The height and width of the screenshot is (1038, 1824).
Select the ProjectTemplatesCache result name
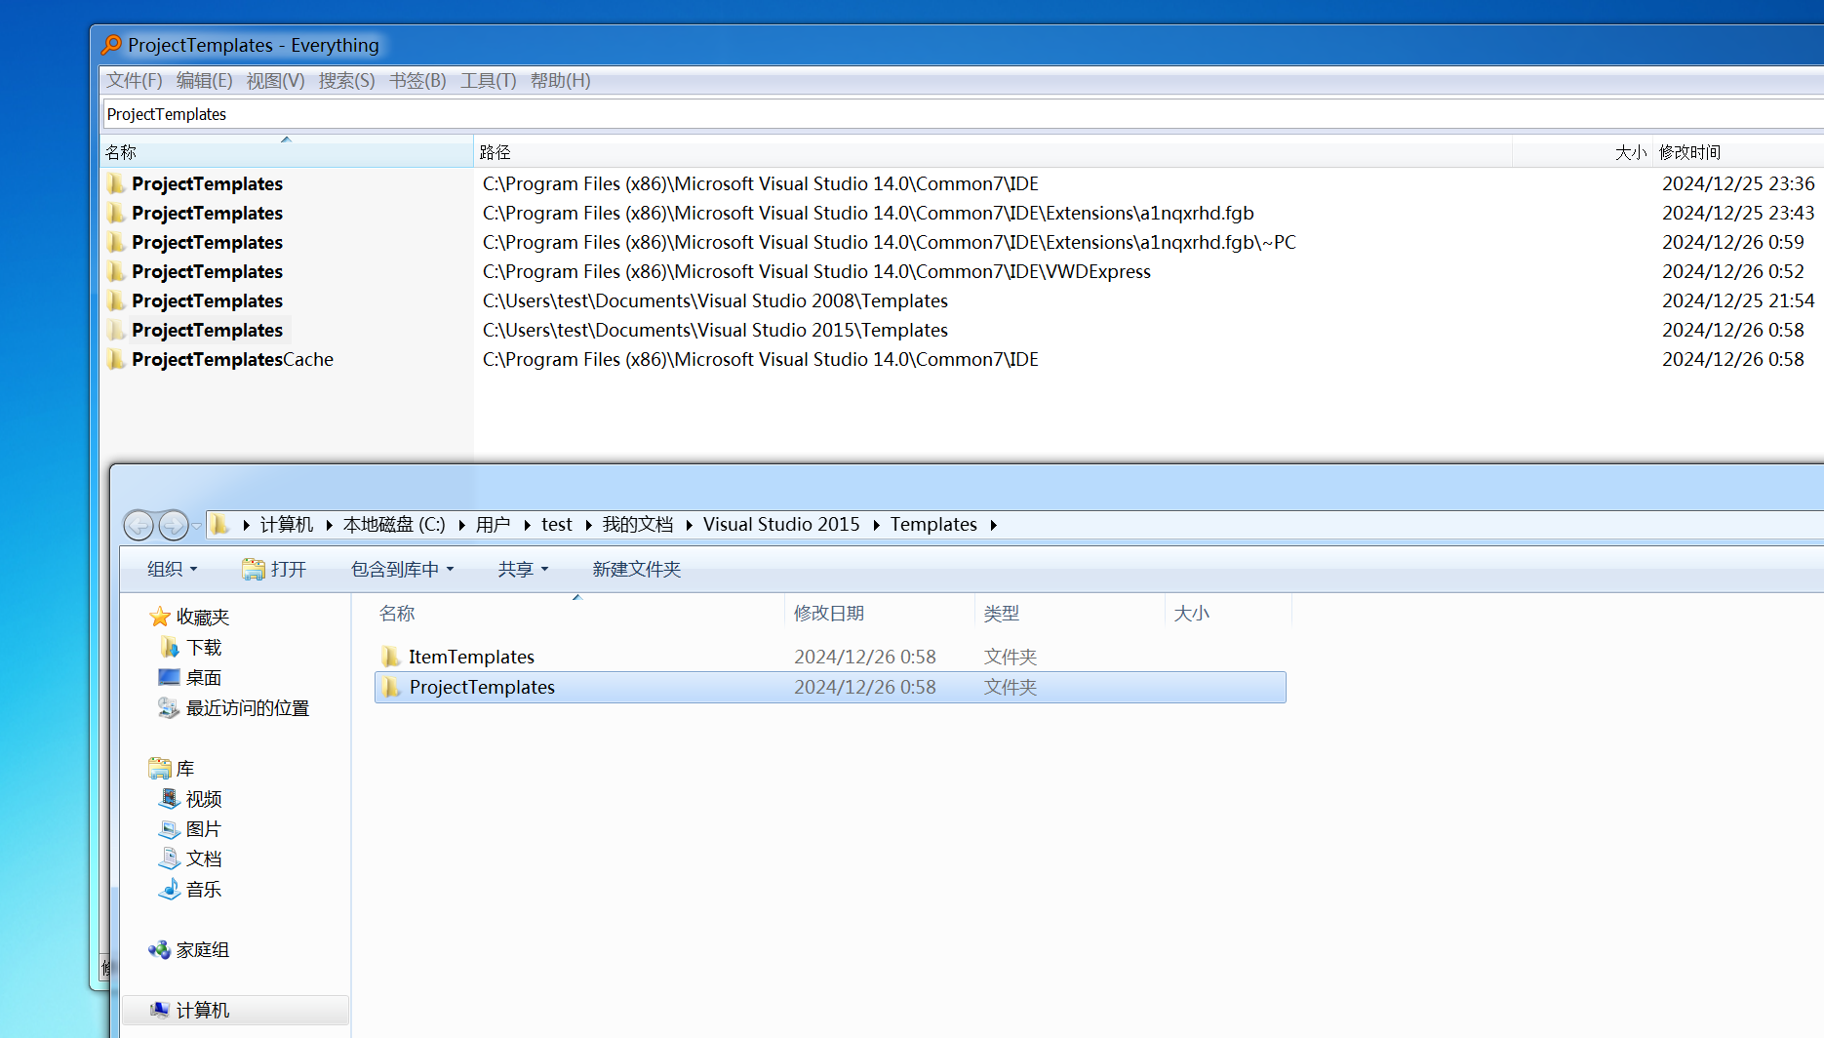tap(232, 359)
